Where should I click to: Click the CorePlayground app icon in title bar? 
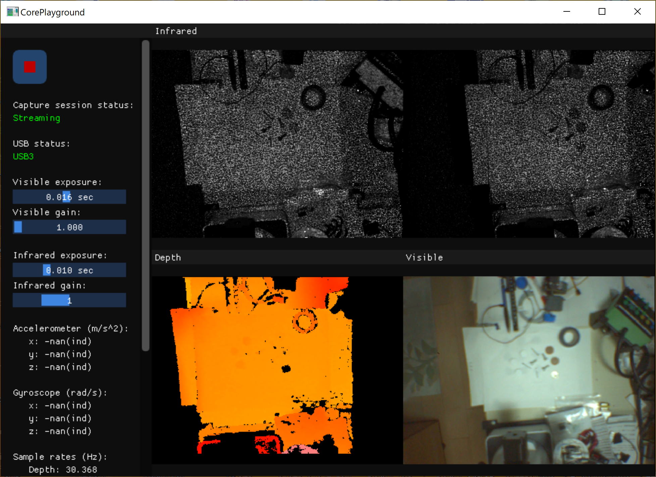pos(12,12)
